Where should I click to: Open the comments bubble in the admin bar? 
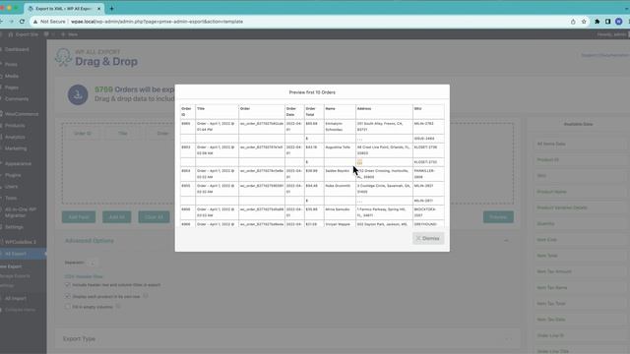(46, 34)
